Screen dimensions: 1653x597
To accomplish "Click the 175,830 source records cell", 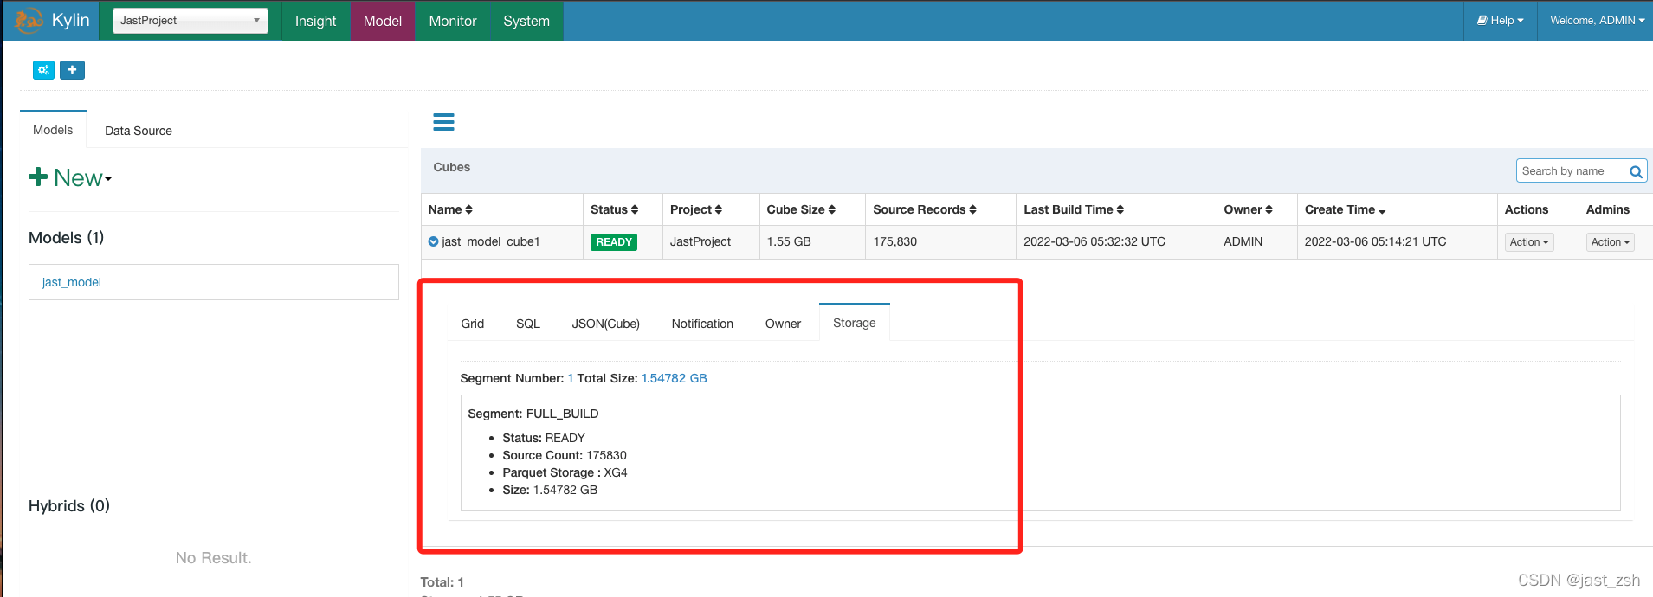I will point(894,241).
